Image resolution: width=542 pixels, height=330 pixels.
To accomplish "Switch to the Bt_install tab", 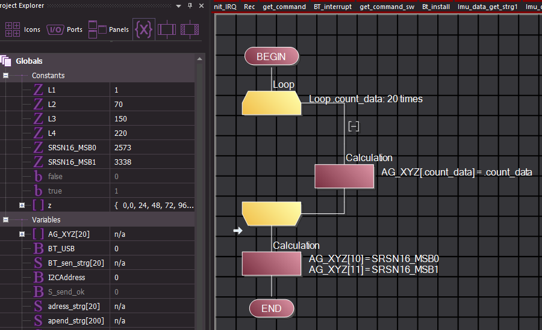I will (435, 7).
